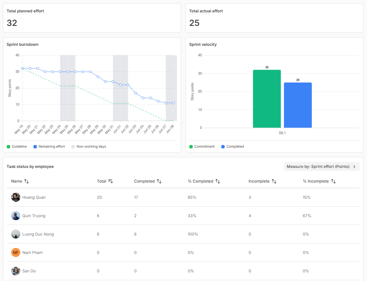Screen dimensions: 367x281
Task: Click the Total column sort icon
Action: [110, 181]
